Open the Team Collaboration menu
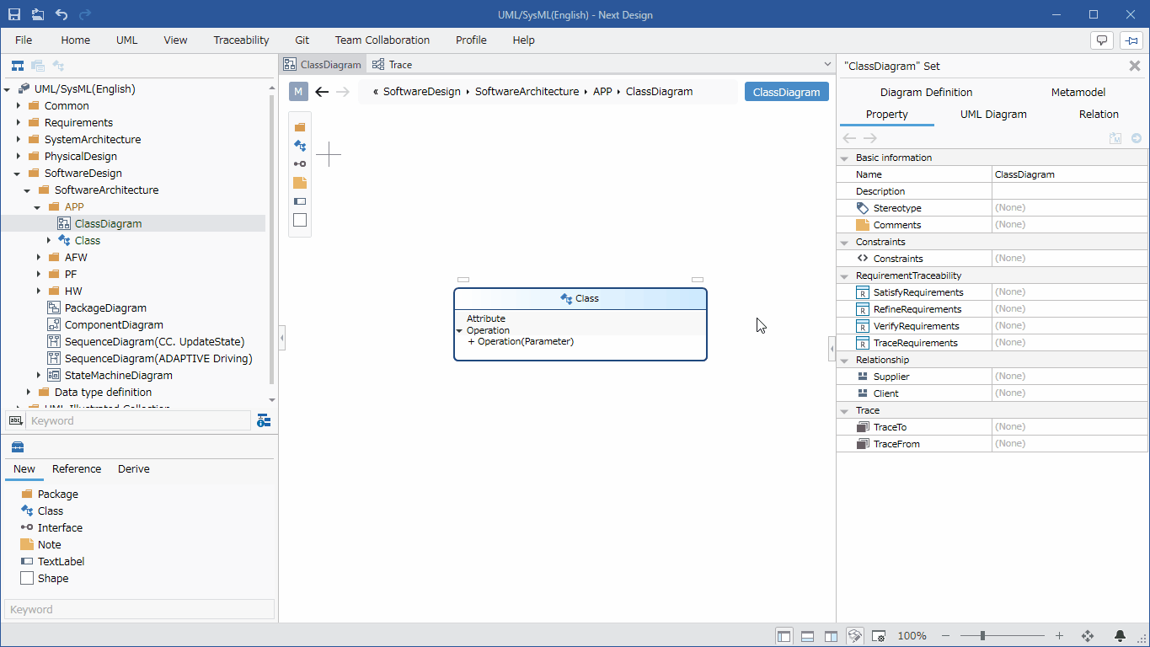 click(x=382, y=40)
